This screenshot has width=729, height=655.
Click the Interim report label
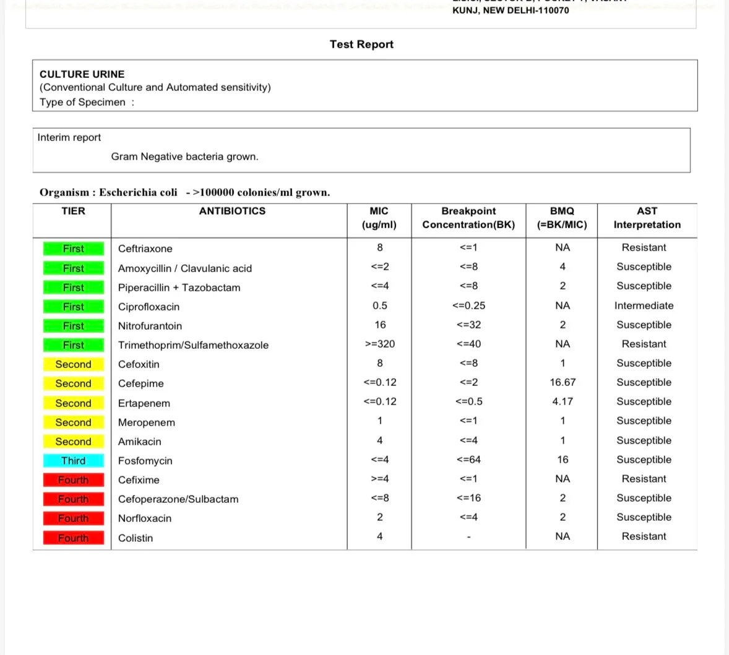pos(69,137)
